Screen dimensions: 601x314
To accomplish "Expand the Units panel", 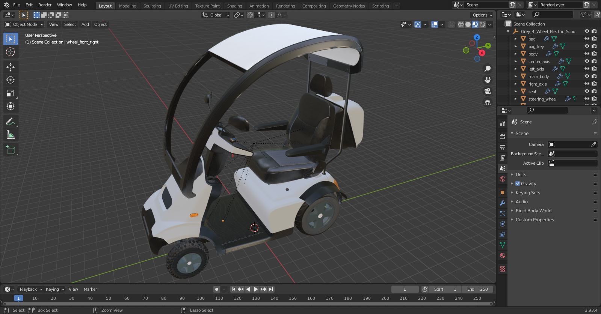I will click(x=521, y=174).
